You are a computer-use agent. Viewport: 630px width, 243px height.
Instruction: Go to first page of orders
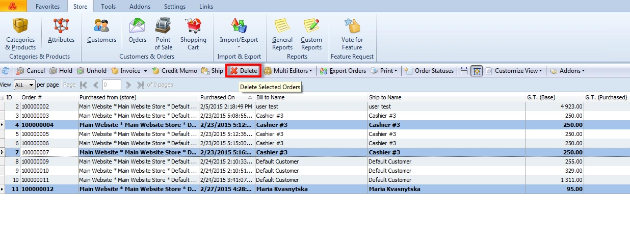[x=84, y=85]
